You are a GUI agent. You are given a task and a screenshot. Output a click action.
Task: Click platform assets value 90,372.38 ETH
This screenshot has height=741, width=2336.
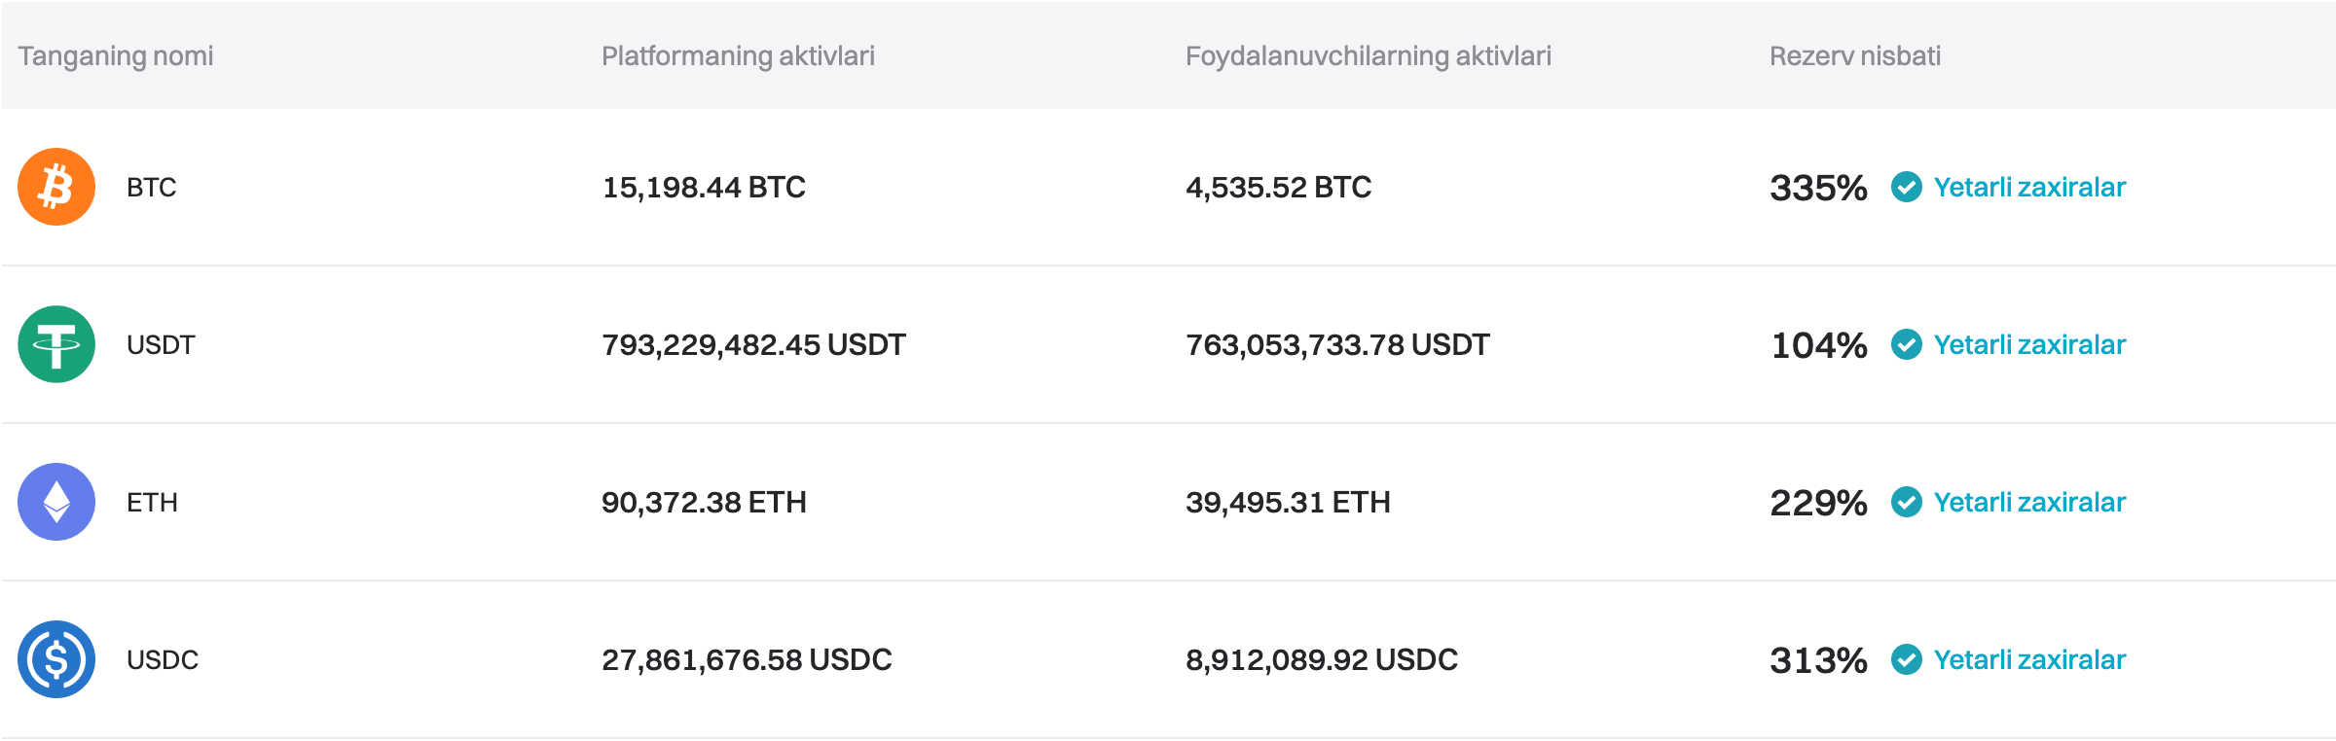point(704,502)
